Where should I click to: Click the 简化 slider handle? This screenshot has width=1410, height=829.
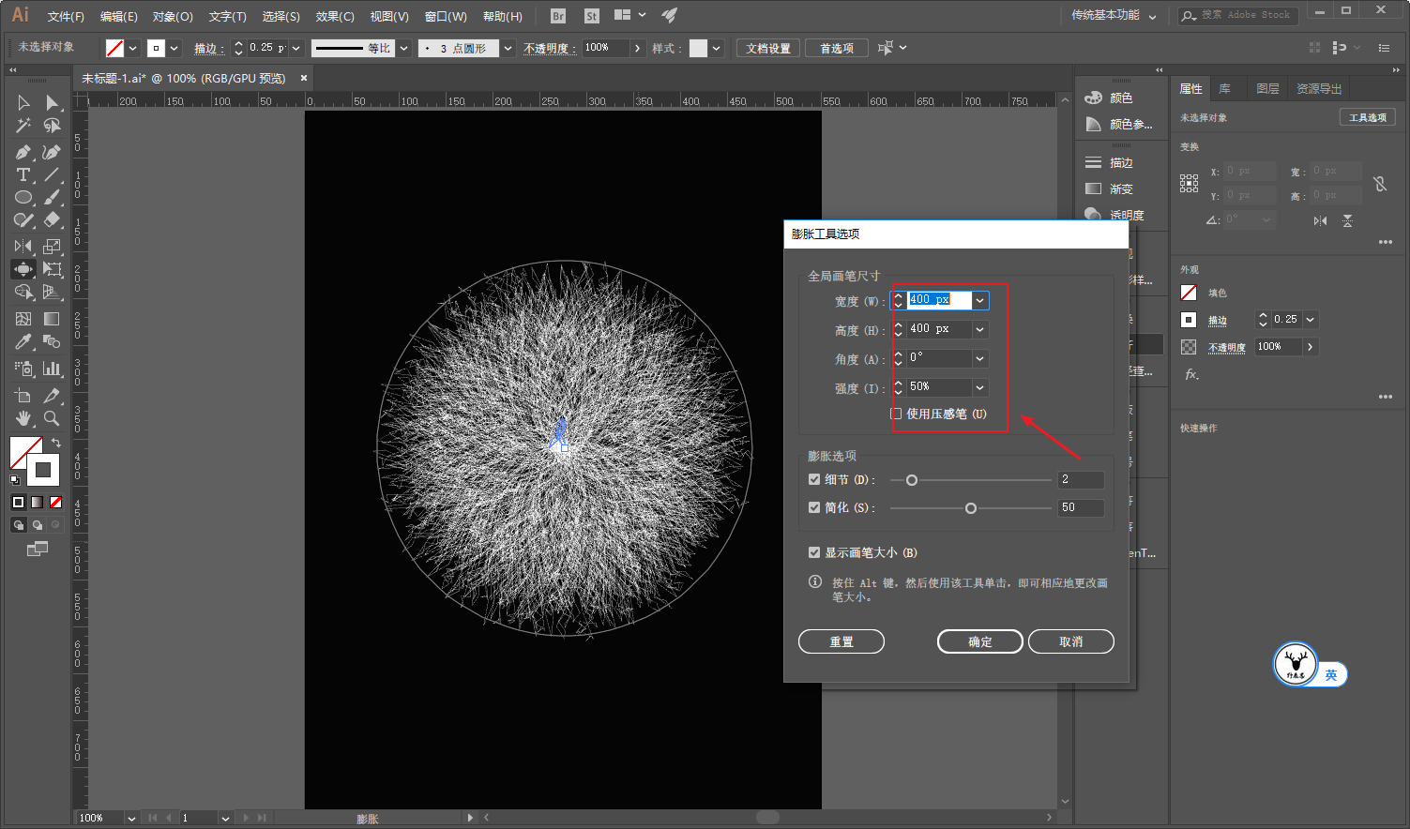(971, 508)
